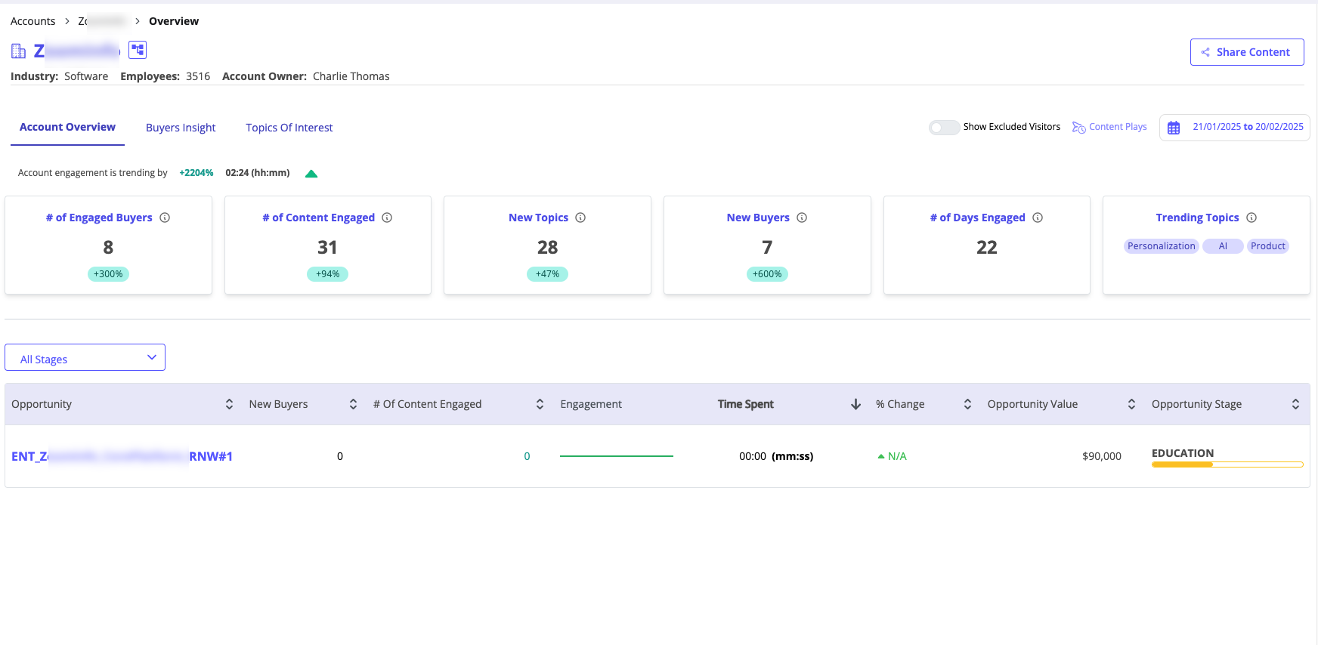Sort by Opportunity Value column arrows
Viewport: 1318px width, 645px height.
[x=1131, y=404]
